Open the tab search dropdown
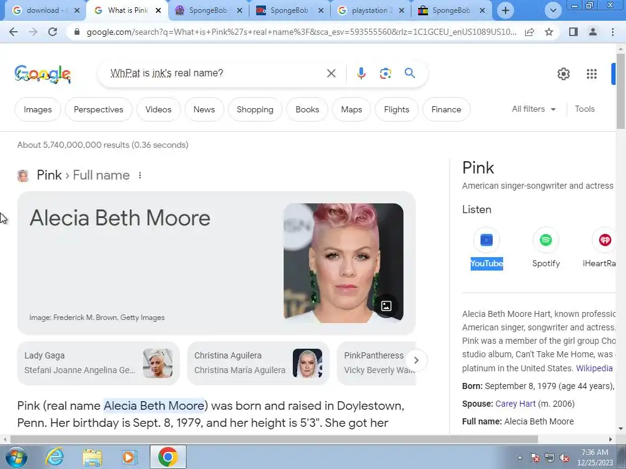Image resolution: width=626 pixels, height=469 pixels. pos(553,10)
